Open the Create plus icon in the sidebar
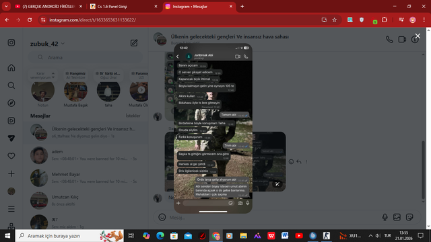The width and height of the screenshot is (431, 242). click(11, 173)
